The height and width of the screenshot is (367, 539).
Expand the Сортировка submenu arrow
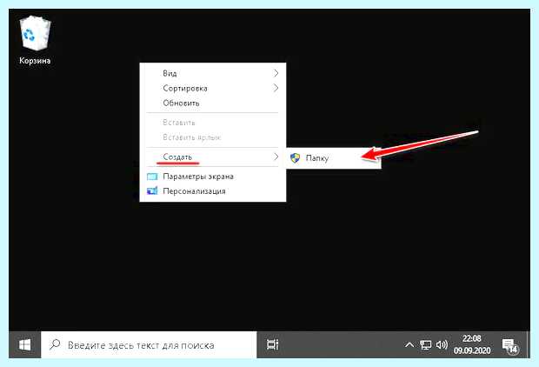(x=276, y=88)
